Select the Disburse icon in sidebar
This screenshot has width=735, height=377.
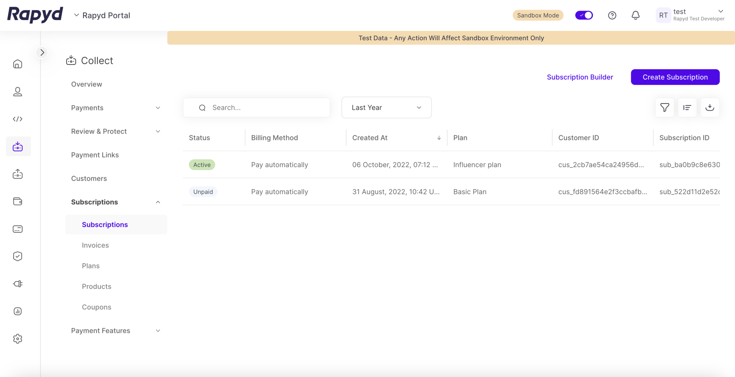coord(18,174)
